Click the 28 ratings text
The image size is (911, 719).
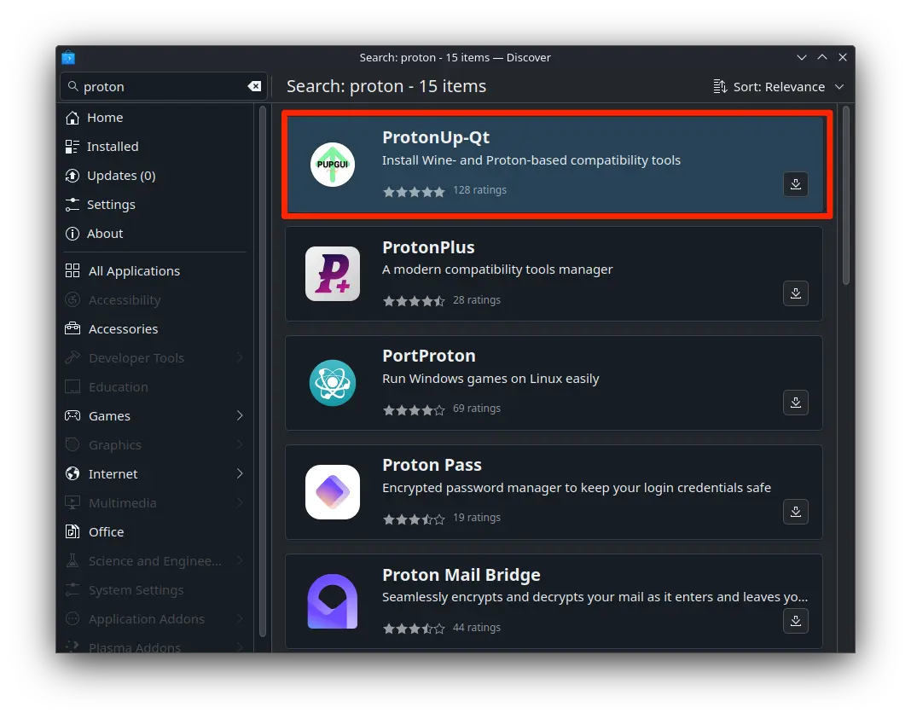pyautogui.click(x=477, y=300)
